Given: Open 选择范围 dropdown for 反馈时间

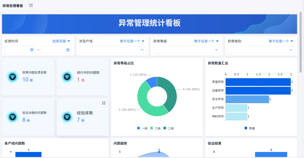Looking at the screenshot, I should [x=61, y=41].
